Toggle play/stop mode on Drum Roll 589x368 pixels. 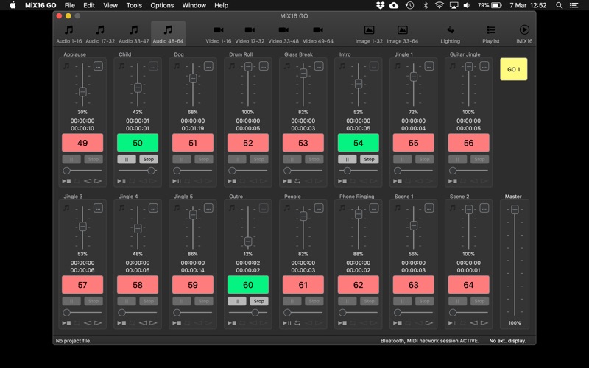click(232, 181)
